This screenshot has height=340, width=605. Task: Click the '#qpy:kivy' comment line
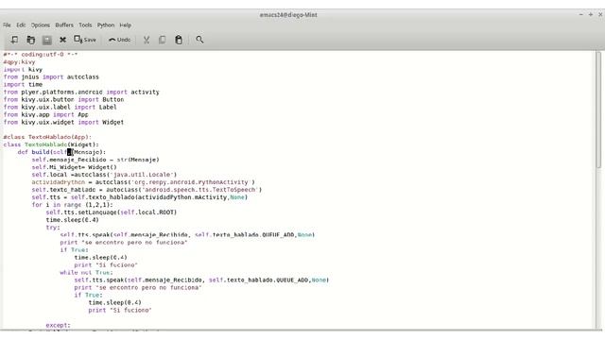19,62
